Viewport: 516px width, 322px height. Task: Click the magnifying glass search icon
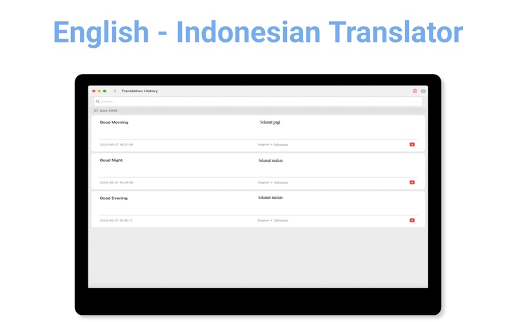[98, 102]
